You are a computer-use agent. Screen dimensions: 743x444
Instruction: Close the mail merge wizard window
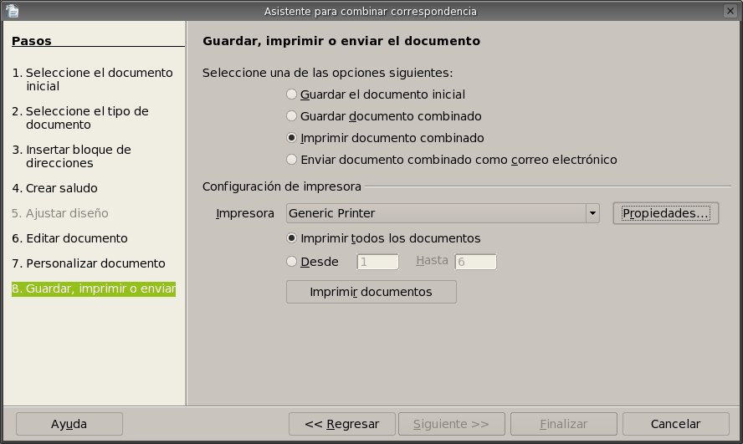pyautogui.click(x=732, y=10)
